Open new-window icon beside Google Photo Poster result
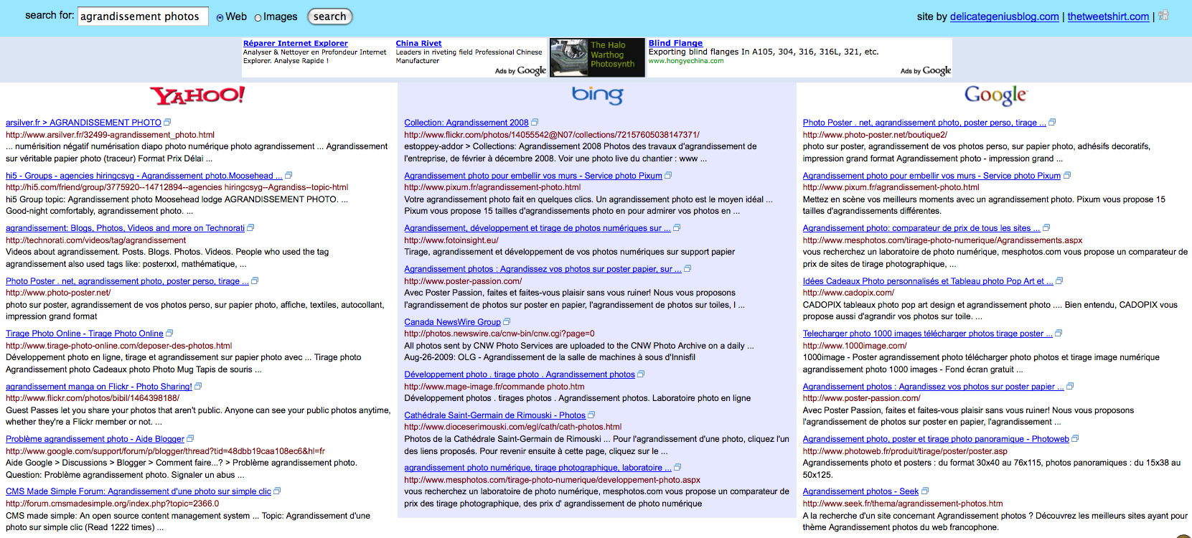1192x538 pixels. coord(1052,123)
